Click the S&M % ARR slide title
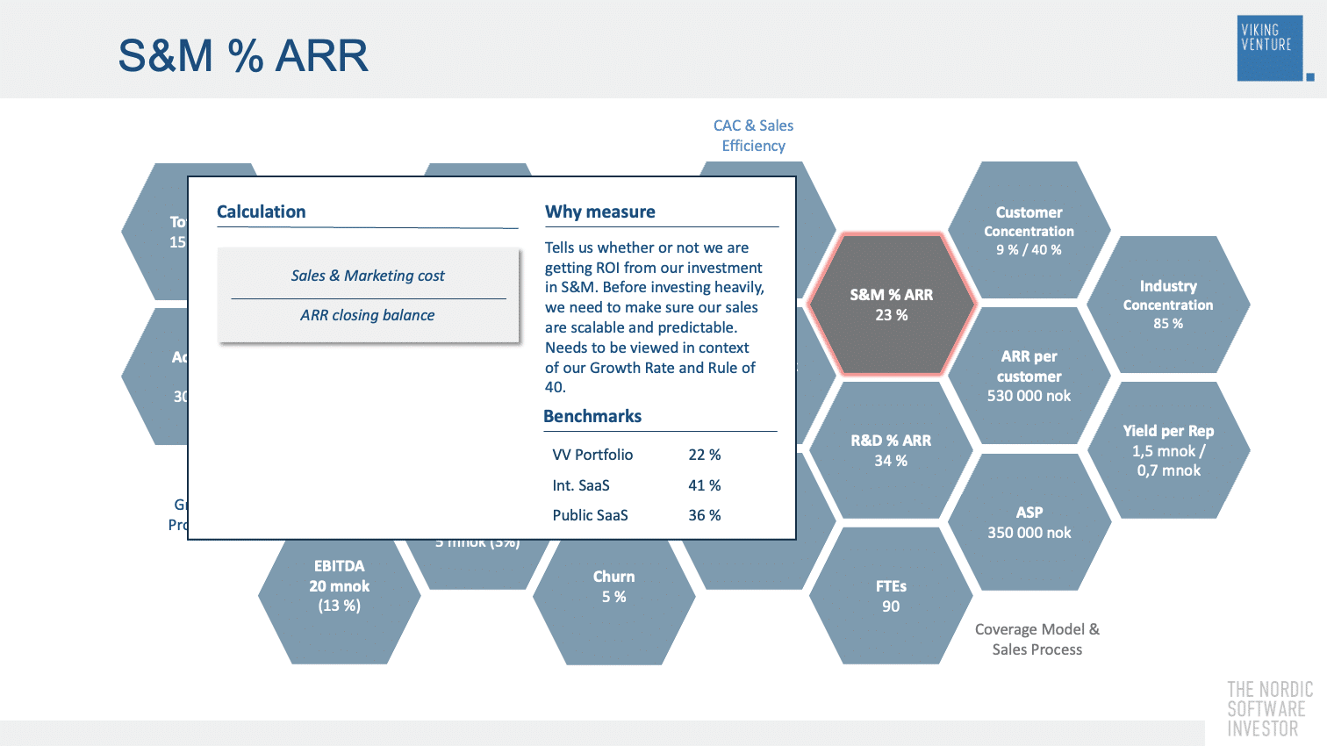Image resolution: width=1327 pixels, height=746 pixels. tap(243, 55)
